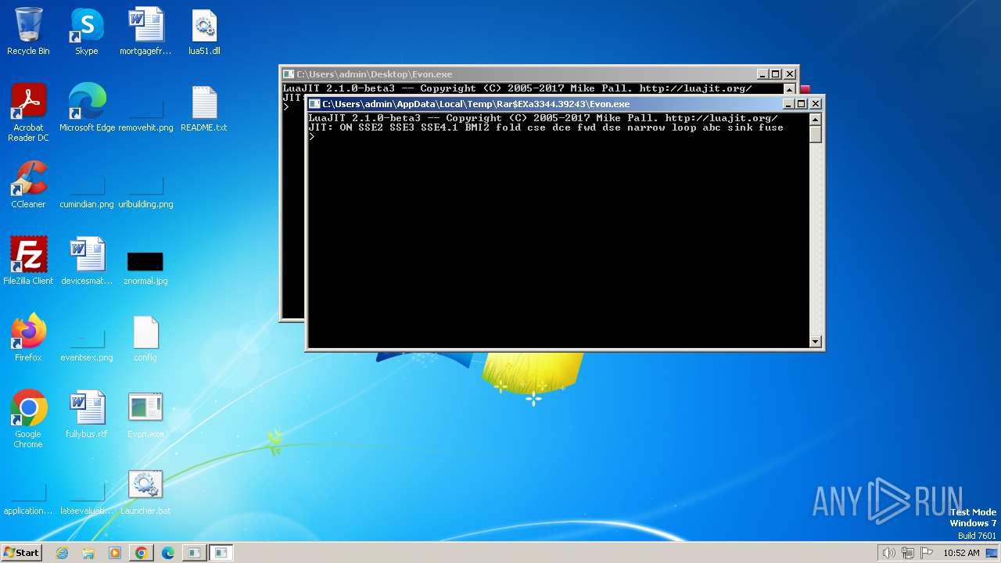Click the front console title bar path
Viewport: 1001px width, 563px height.
[x=475, y=104]
